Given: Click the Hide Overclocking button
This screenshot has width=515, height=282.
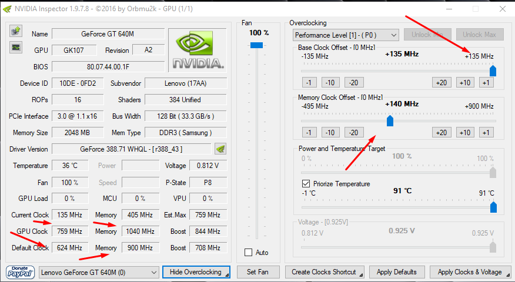Looking at the screenshot, I should point(196,272).
